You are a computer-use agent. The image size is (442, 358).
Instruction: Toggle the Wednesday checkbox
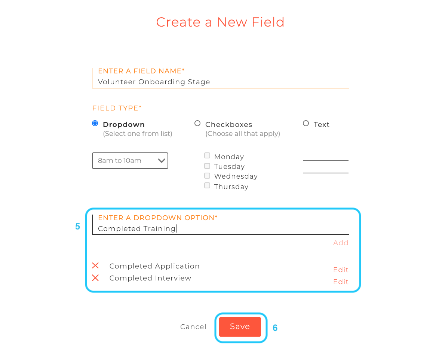point(207,176)
